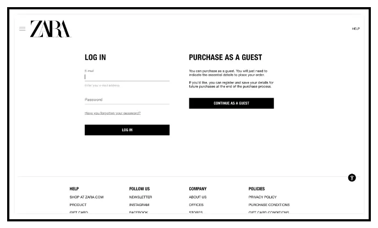378x228 pixels.
Task: Click the ZARA logo
Action: 51,29
